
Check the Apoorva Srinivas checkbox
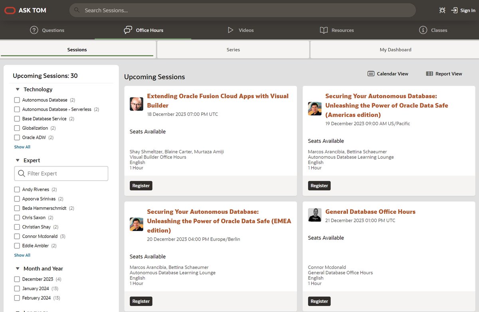[x=17, y=199]
